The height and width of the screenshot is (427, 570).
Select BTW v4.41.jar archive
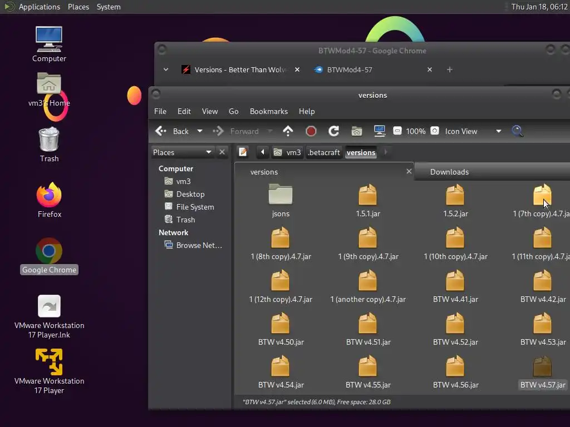click(455, 286)
